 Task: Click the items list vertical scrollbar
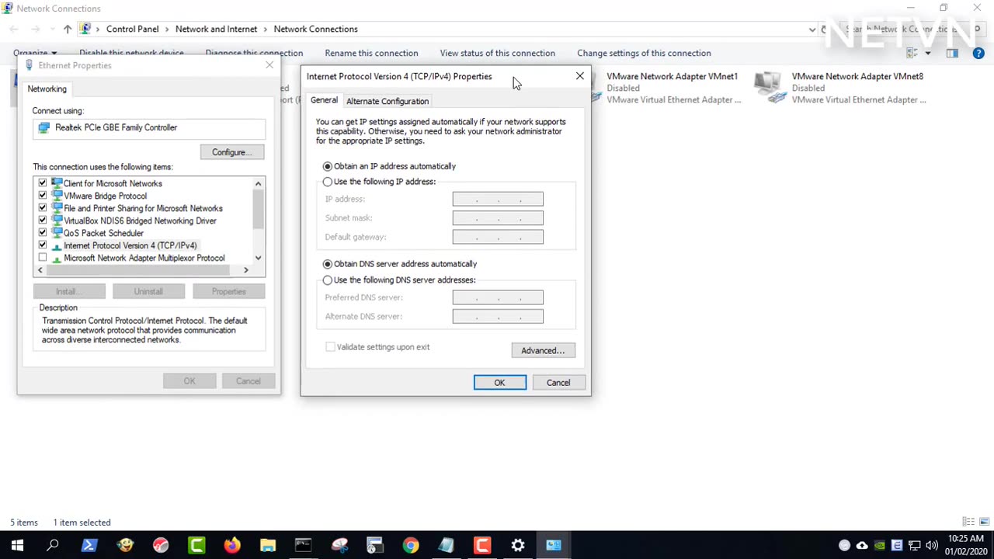[258, 210]
